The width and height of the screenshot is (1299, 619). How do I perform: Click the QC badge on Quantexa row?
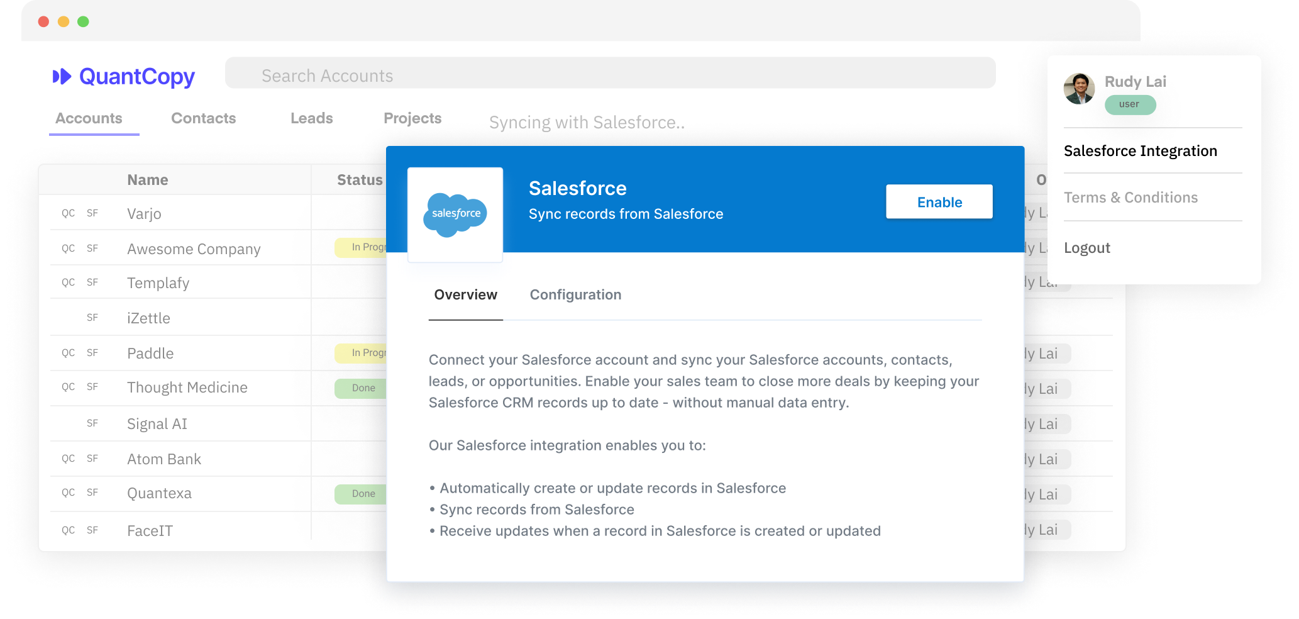point(68,493)
